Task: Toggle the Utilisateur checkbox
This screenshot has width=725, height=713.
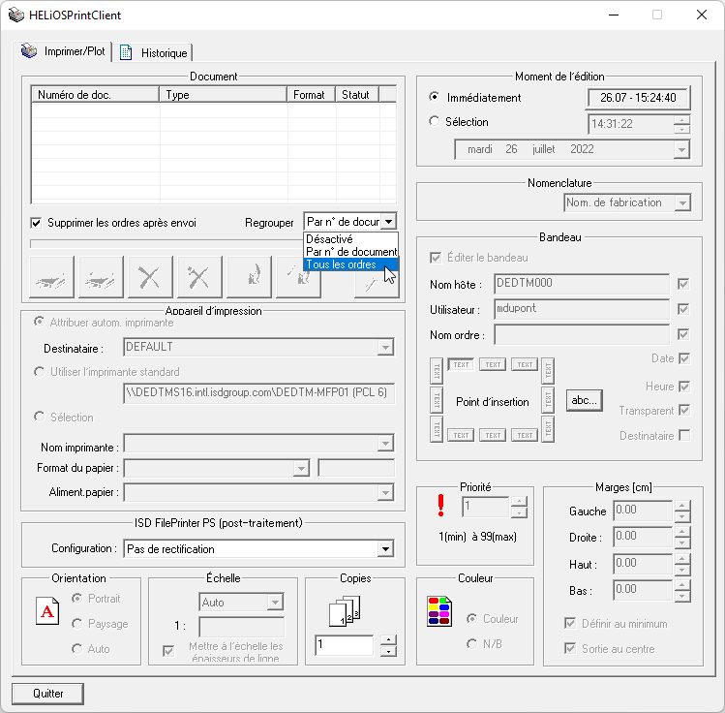Action: [683, 309]
